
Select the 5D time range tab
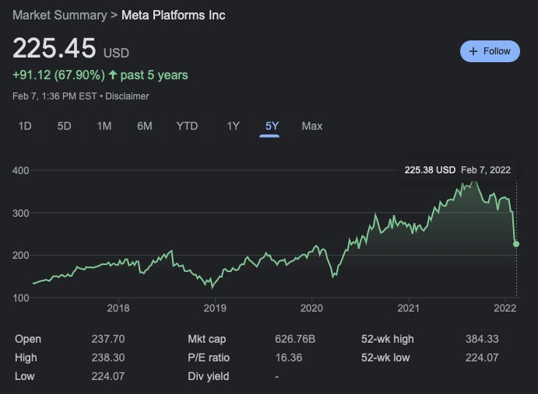click(64, 126)
